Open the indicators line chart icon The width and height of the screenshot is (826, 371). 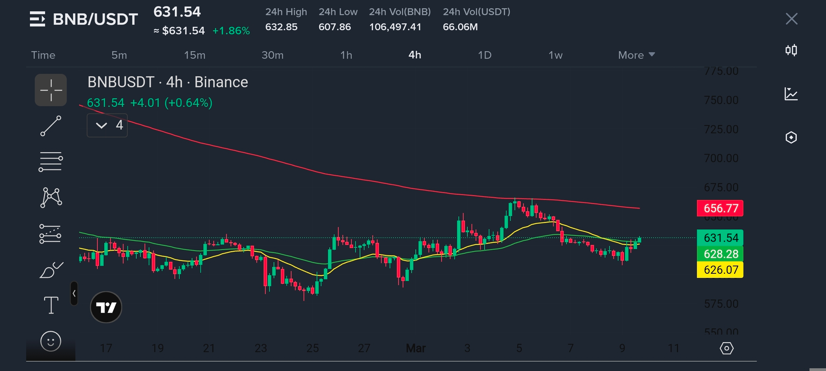[x=791, y=94]
